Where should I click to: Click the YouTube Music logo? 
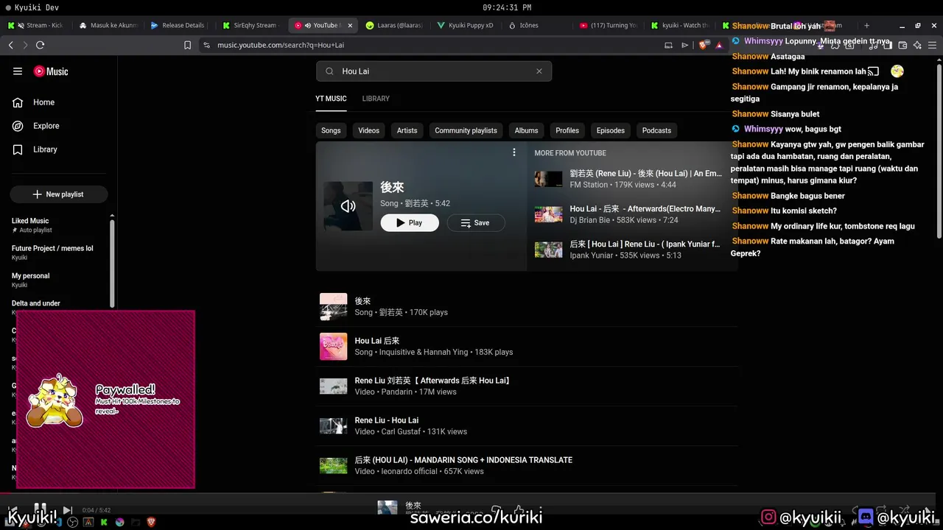51,71
